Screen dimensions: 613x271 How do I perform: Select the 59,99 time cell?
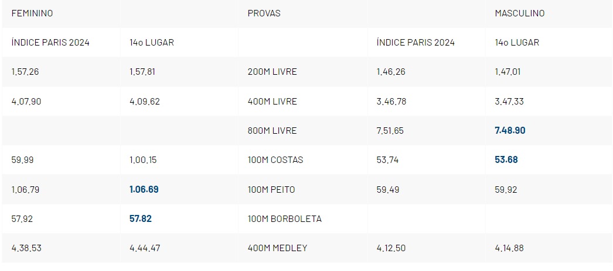(23, 159)
